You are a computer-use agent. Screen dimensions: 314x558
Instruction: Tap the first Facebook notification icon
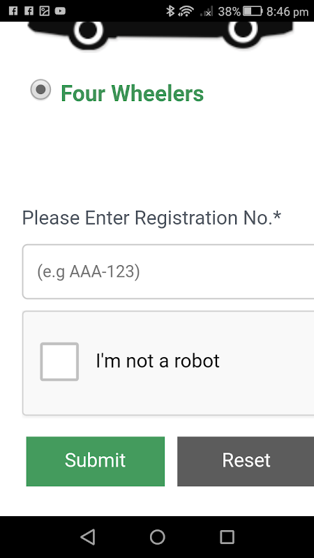[x=13, y=11]
